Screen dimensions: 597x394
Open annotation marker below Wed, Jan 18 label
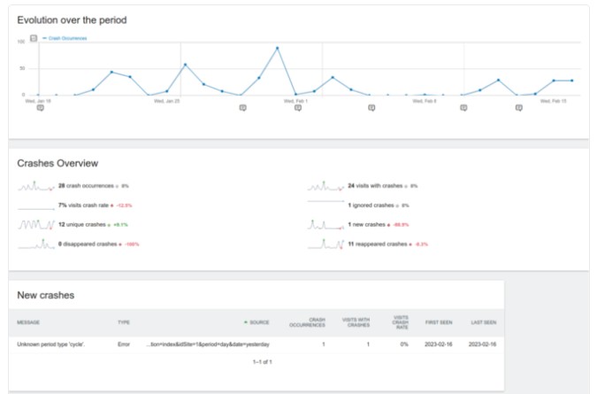[x=41, y=108]
